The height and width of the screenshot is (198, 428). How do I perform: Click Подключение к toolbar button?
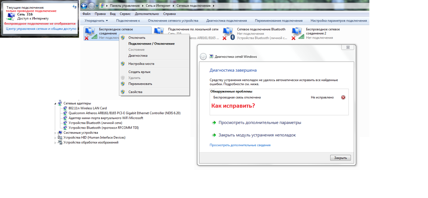[128, 21]
